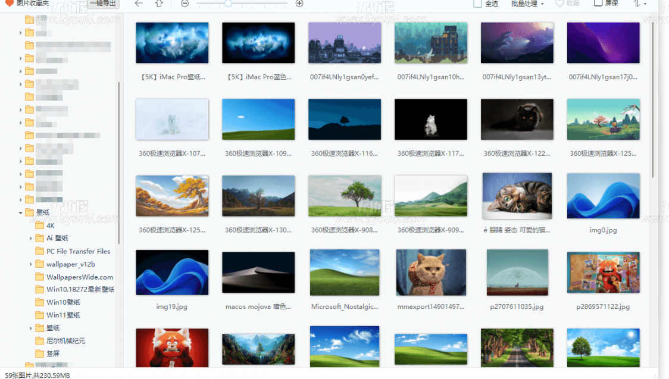
Task: Select the Microsoft_Nostalgic hill thumbnail
Action: 344,272
